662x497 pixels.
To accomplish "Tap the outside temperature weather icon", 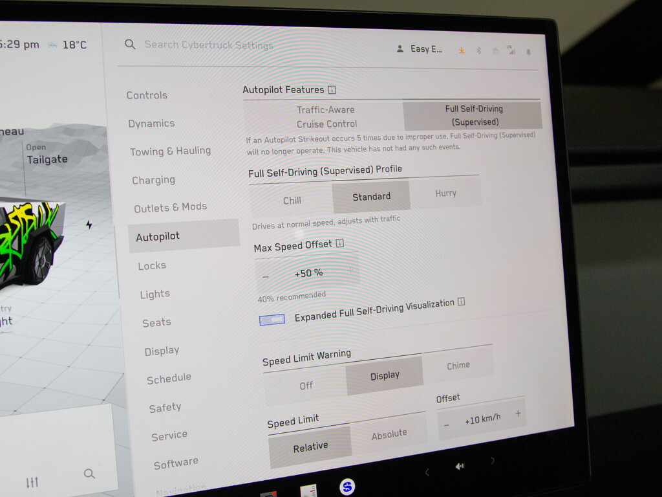I will (x=52, y=45).
